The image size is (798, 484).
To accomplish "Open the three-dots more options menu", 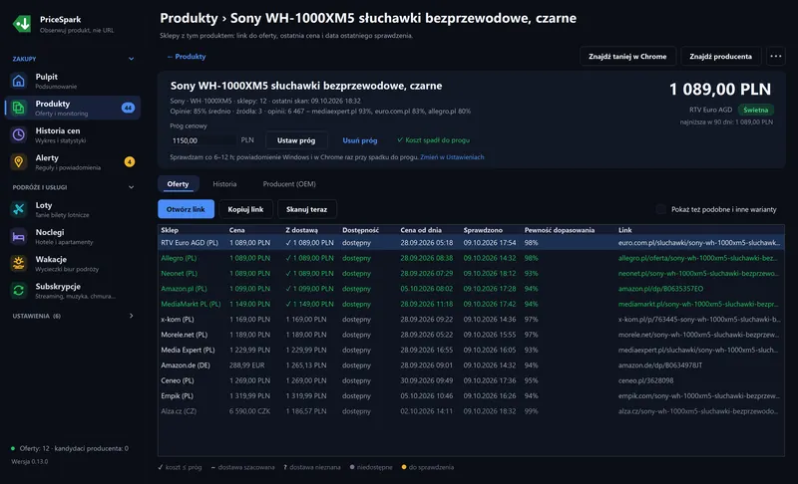I will pyautogui.click(x=776, y=57).
